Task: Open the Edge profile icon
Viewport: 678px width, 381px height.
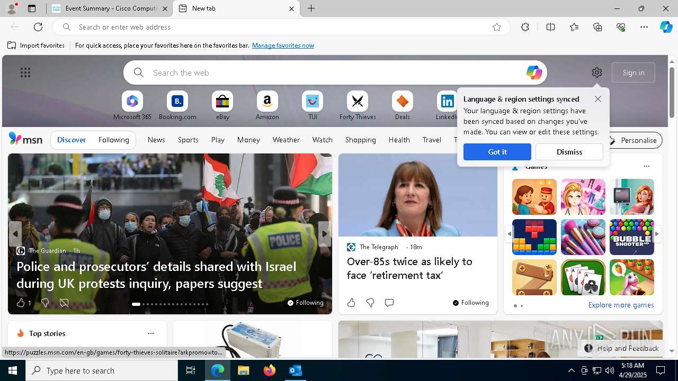Action: (x=12, y=8)
